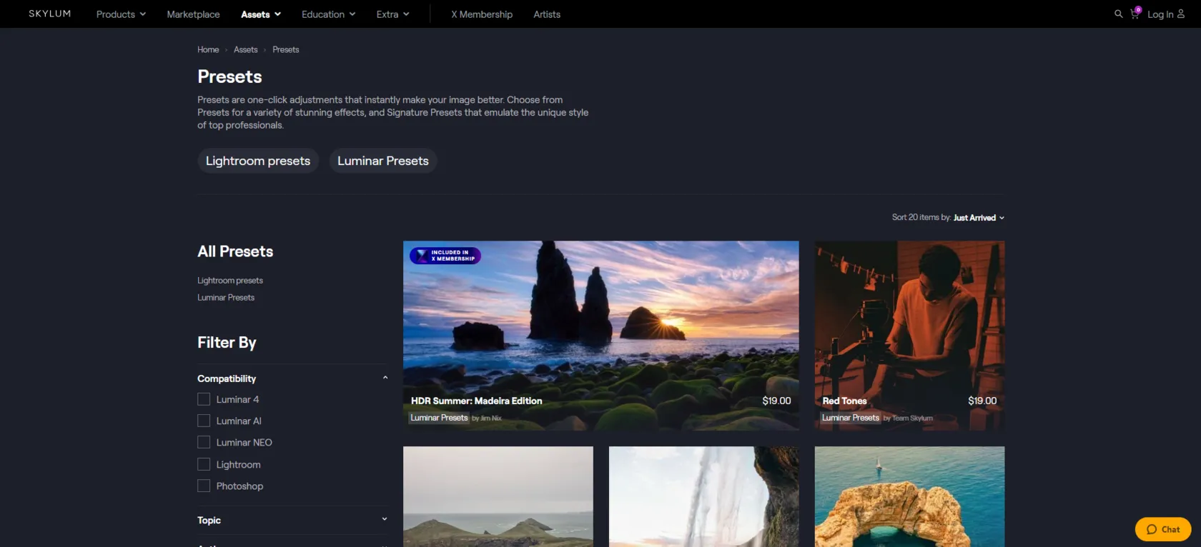Toggle the Lightroom compatibility filter
1201x547 pixels.
pyautogui.click(x=204, y=464)
